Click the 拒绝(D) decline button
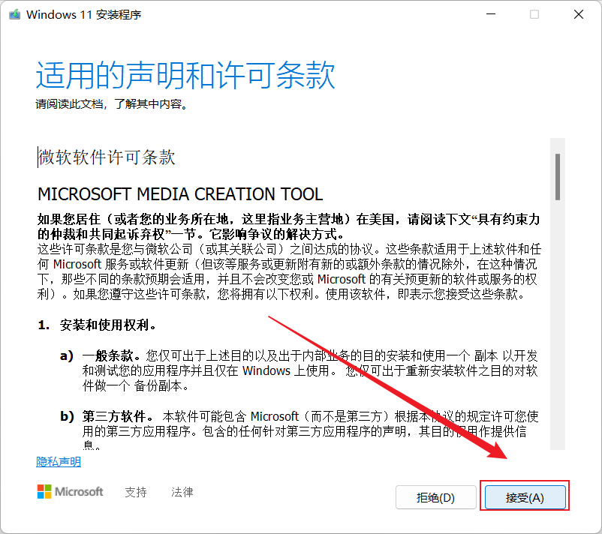The image size is (602, 534). (x=436, y=497)
